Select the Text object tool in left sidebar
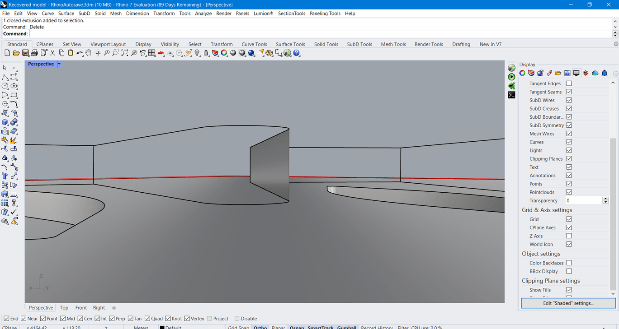The image size is (619, 329). point(5,176)
